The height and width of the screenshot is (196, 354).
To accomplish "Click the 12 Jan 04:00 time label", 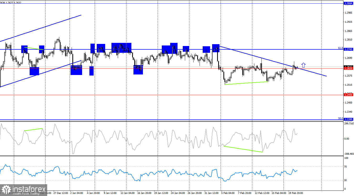I will (x=128, y=193).
